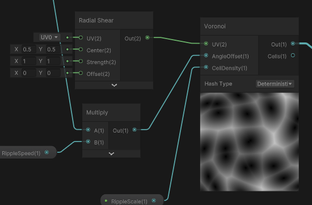
Task: Click the Radial Shear Center(2) input port
Action: click(x=81, y=49)
